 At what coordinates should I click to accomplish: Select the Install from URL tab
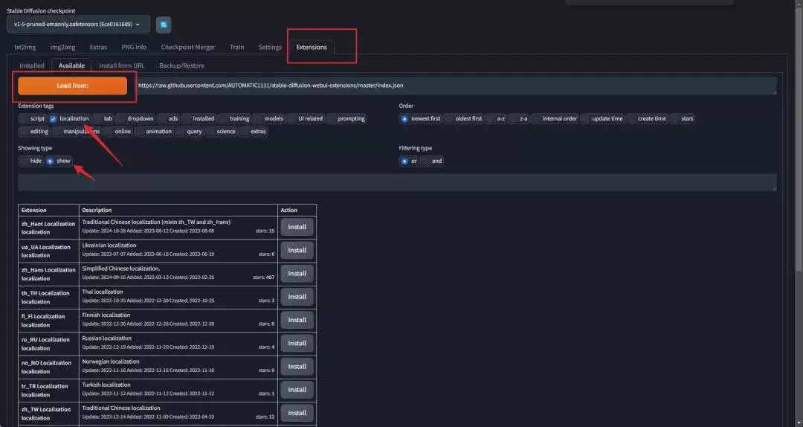121,65
